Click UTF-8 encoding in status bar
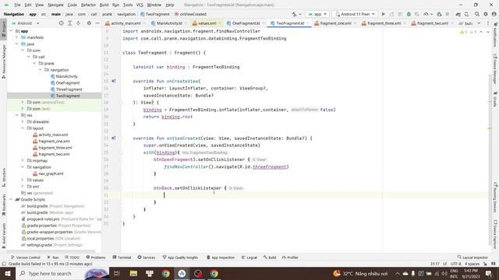 455,264
